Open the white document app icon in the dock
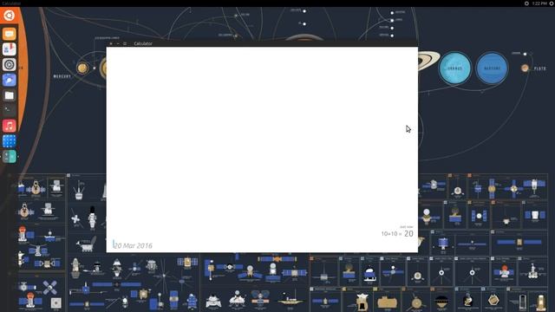The width and height of the screenshot is (555, 312). 10,49
